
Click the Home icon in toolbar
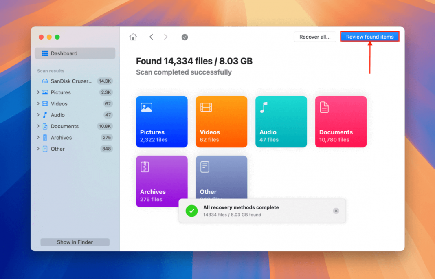pos(133,37)
